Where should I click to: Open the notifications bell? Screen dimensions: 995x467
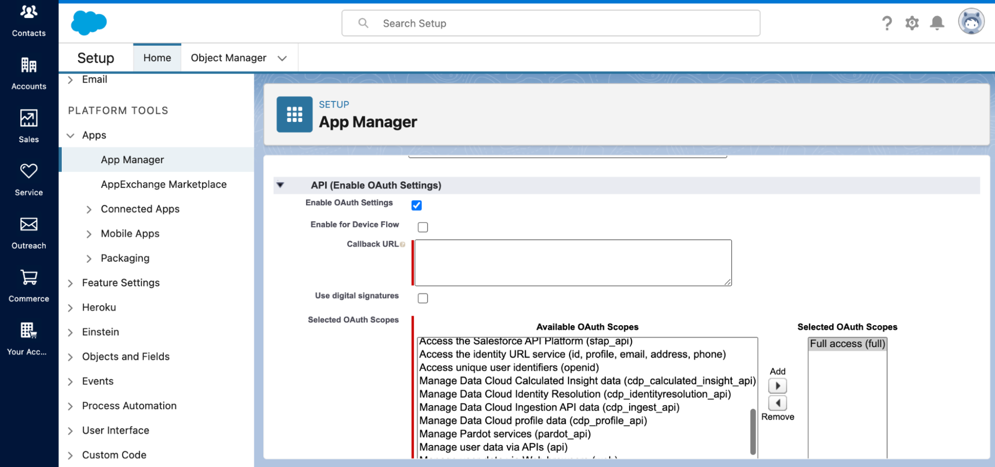click(x=937, y=23)
